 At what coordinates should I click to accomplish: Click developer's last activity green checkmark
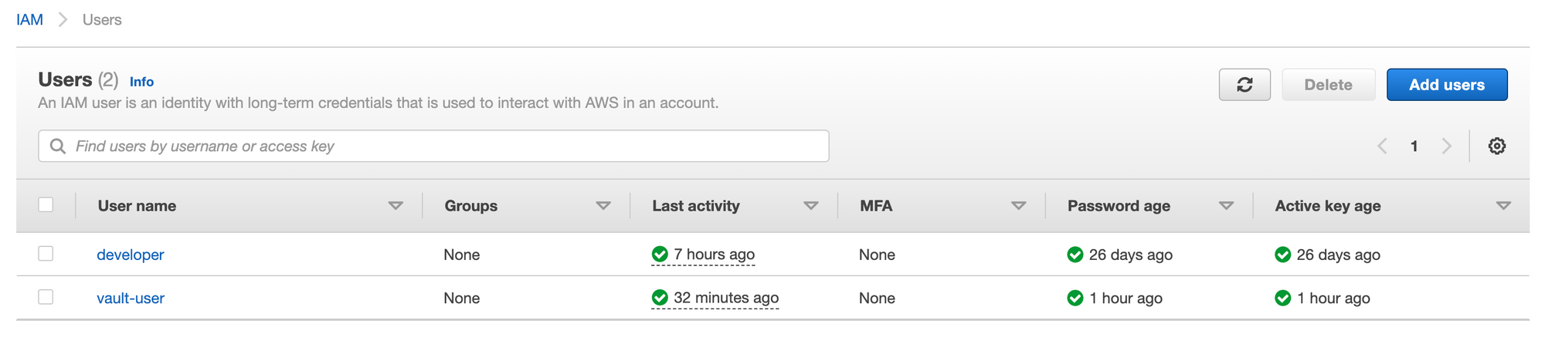pyautogui.click(x=660, y=255)
